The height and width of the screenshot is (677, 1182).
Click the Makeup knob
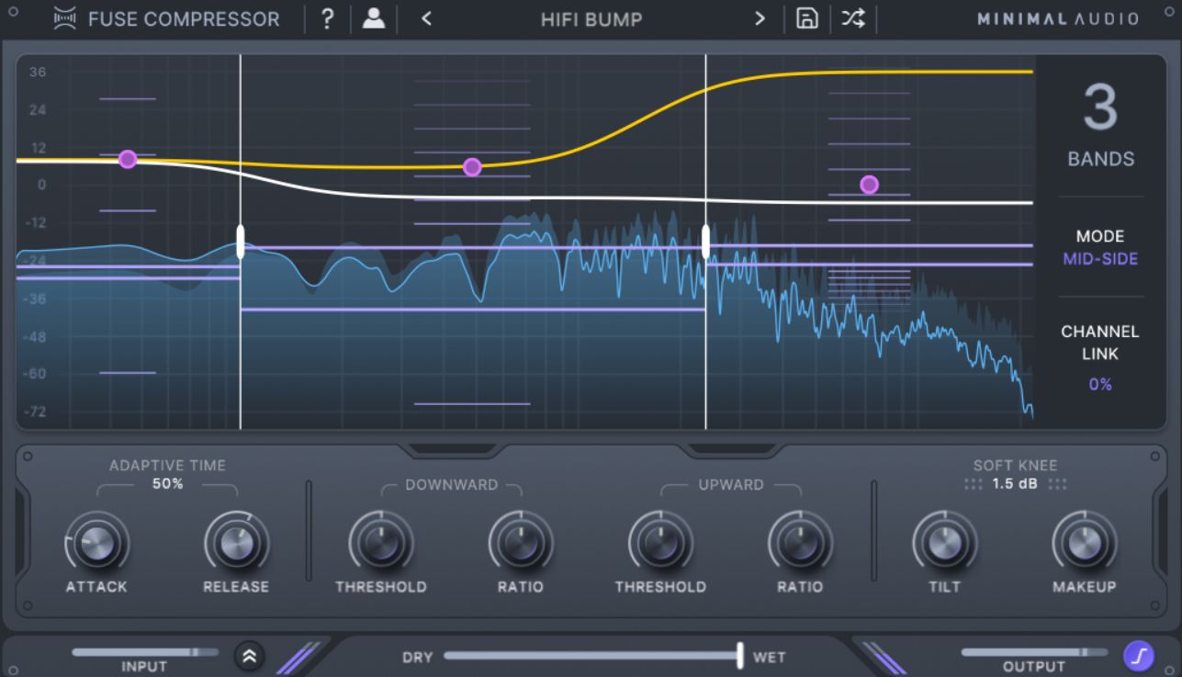tap(1084, 543)
